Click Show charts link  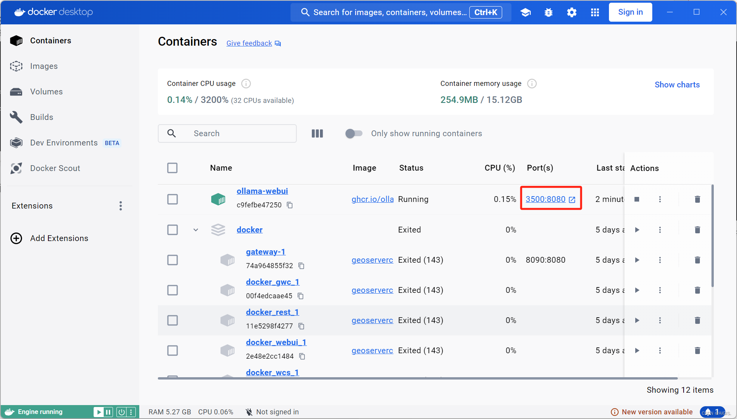point(677,85)
